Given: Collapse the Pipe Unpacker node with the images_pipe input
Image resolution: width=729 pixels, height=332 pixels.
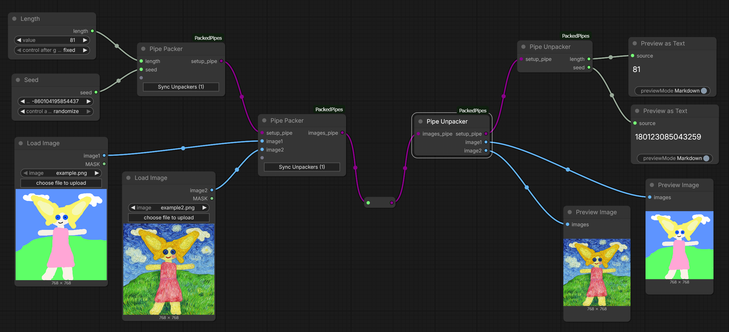Looking at the screenshot, I should coord(420,121).
